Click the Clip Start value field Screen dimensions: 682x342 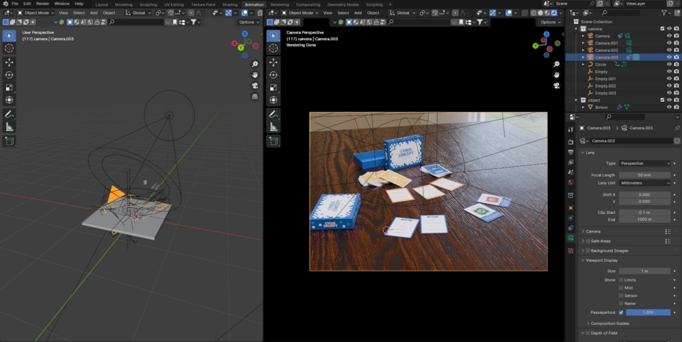(x=644, y=212)
